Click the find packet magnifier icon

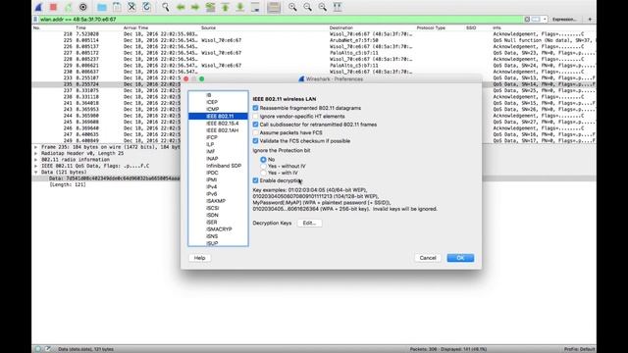(166, 7)
